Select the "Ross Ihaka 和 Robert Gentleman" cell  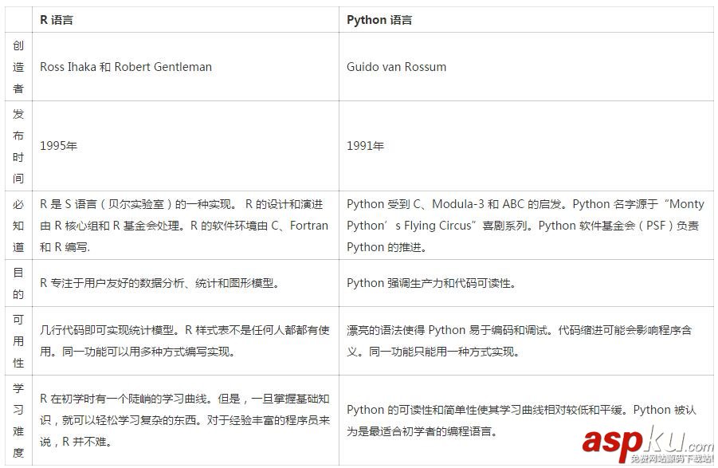(126, 67)
